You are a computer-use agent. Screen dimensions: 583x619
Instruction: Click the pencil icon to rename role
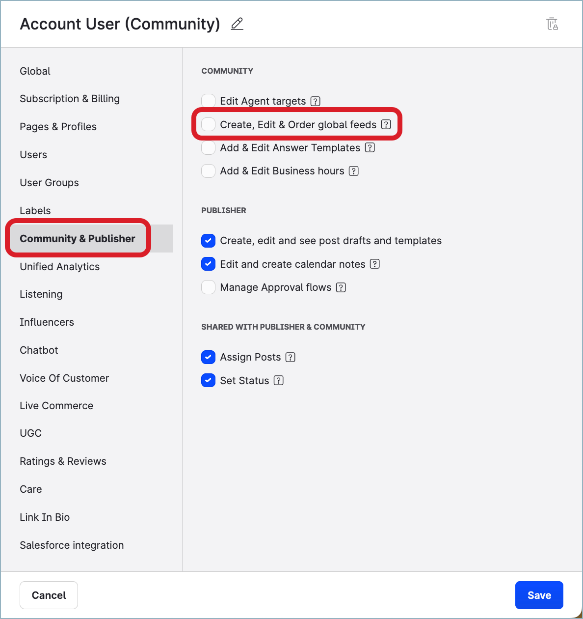(x=237, y=24)
